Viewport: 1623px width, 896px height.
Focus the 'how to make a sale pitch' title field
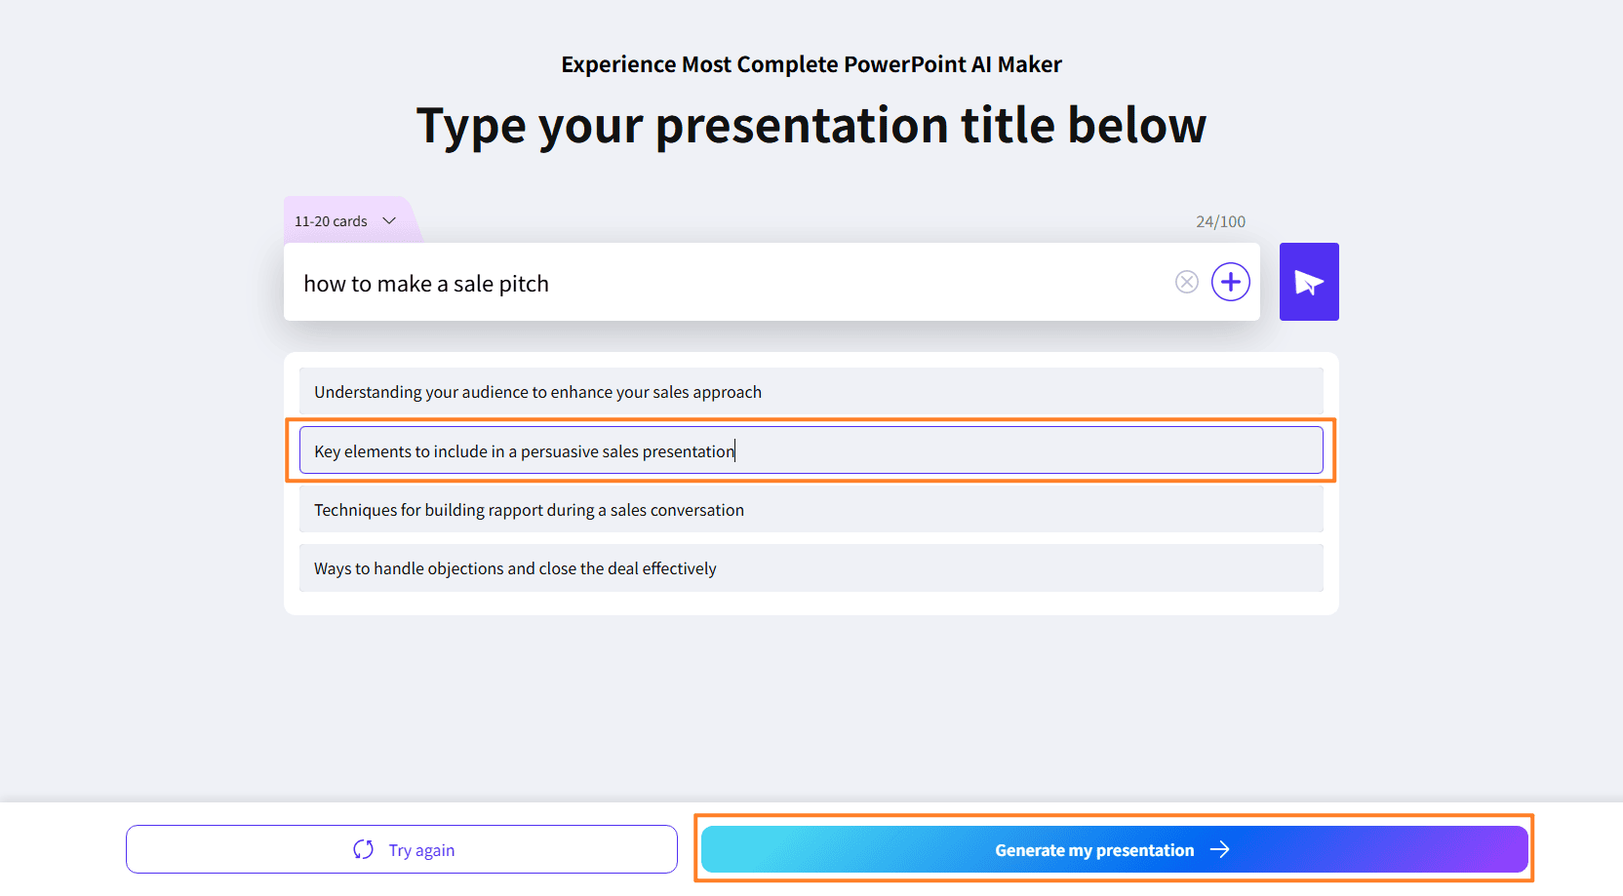tap(732, 284)
